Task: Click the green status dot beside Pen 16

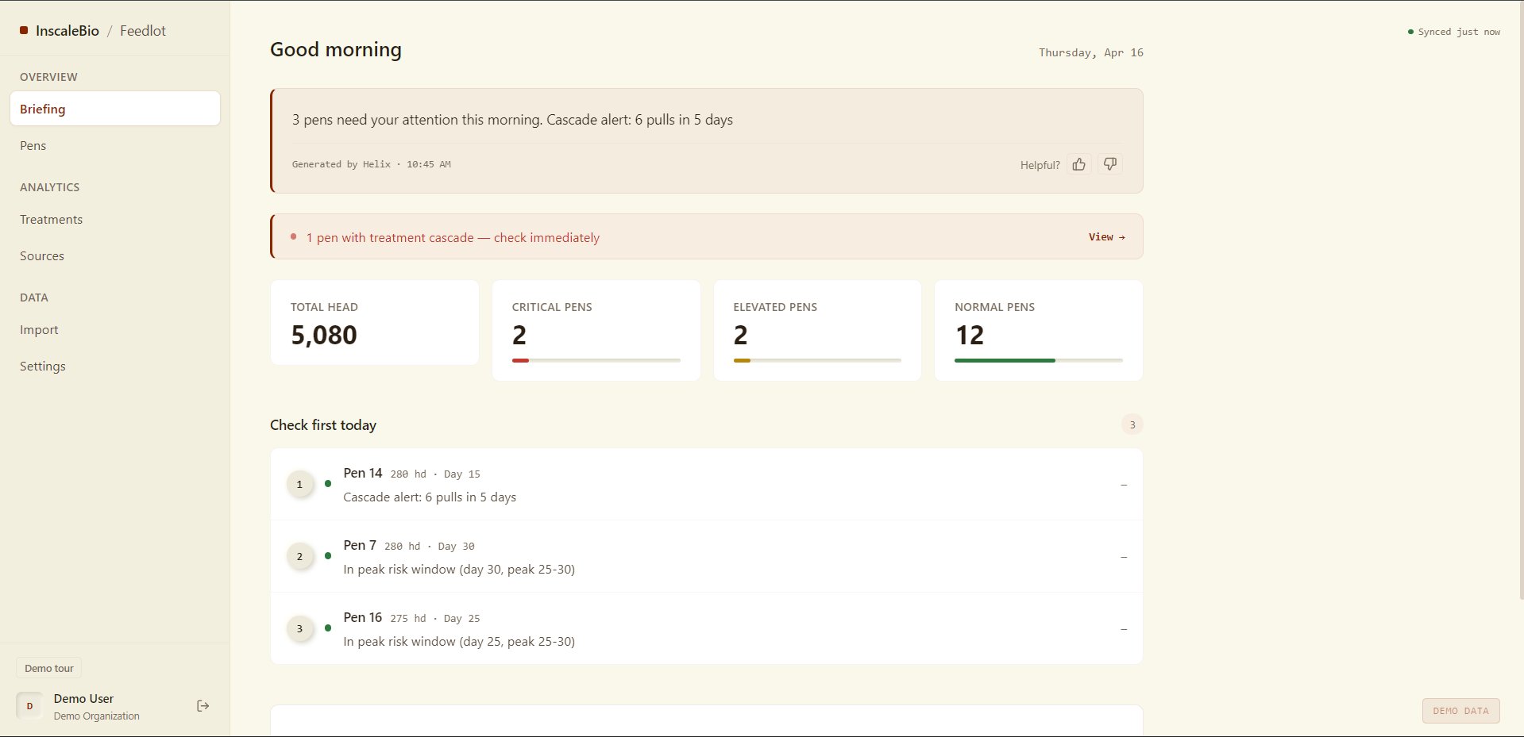Action: 330,628
